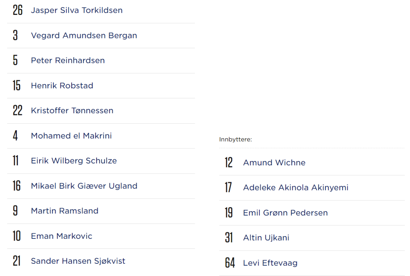The height and width of the screenshot is (276, 410).
Task: Click substitute Emil Grønn Pedersen
Action: point(285,213)
